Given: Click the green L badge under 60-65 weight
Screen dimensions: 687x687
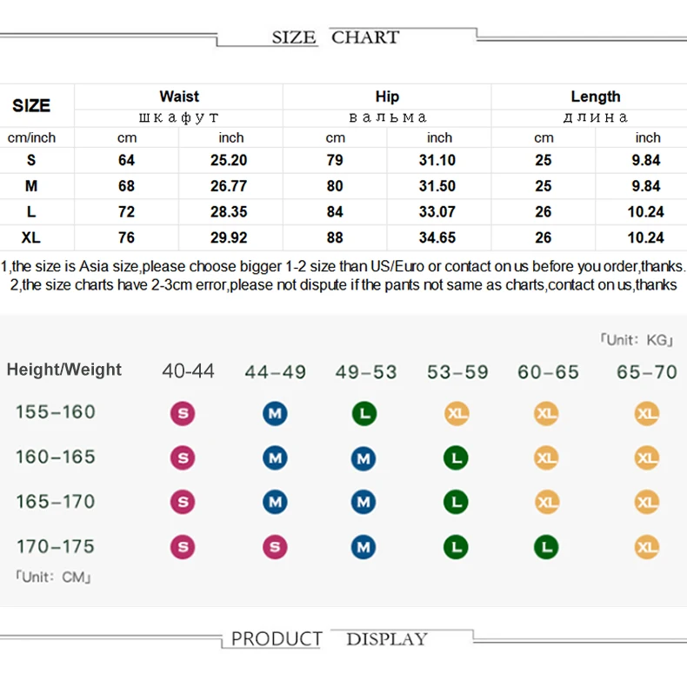Looking at the screenshot, I should pos(546,547).
